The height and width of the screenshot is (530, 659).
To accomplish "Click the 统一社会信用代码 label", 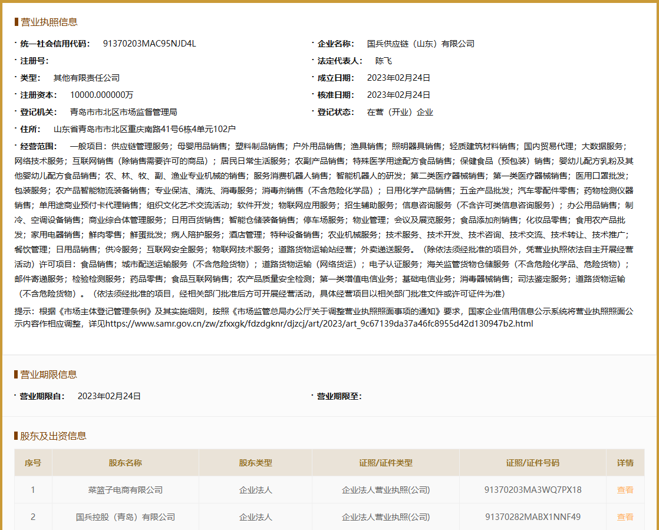I will 55,44.
